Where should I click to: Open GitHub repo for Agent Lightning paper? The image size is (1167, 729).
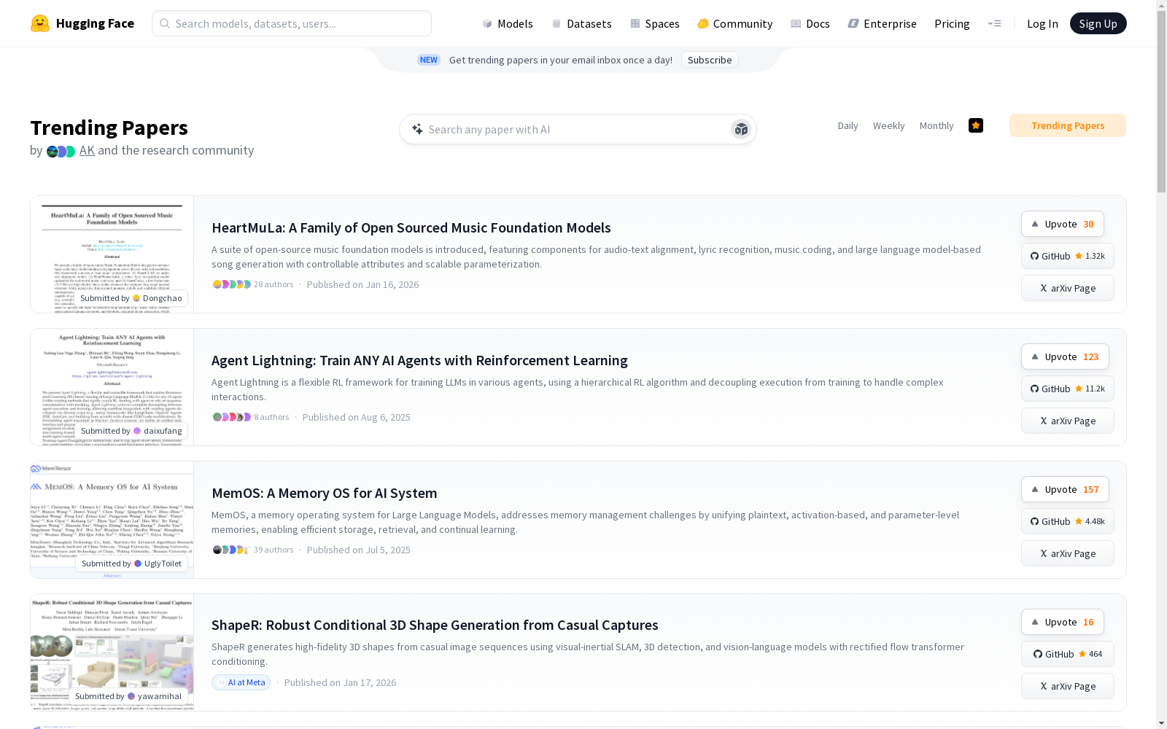(x=1067, y=389)
